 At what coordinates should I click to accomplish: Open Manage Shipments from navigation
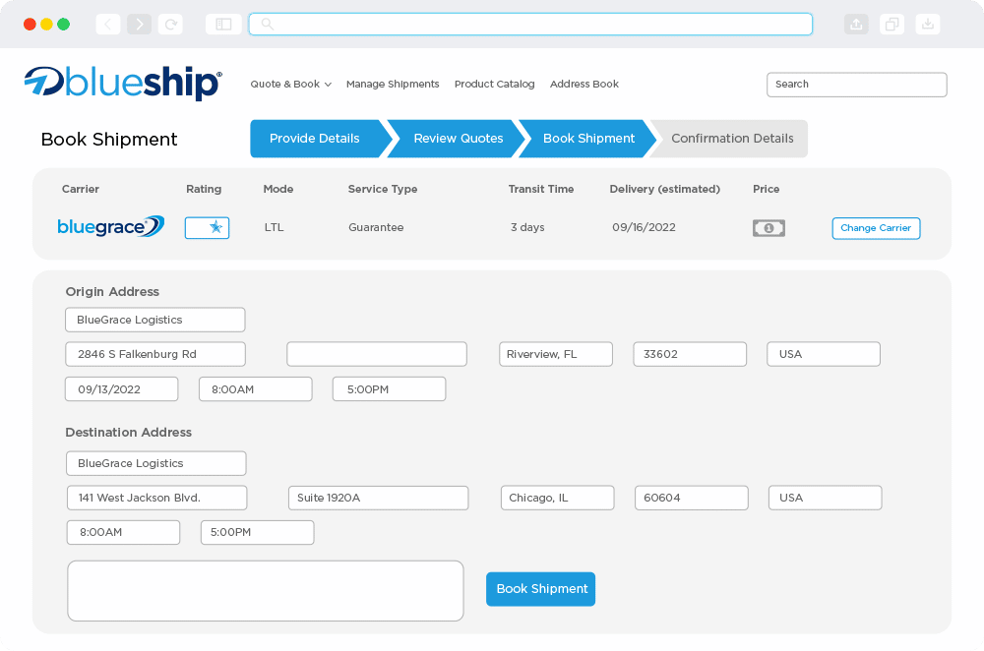pos(393,85)
